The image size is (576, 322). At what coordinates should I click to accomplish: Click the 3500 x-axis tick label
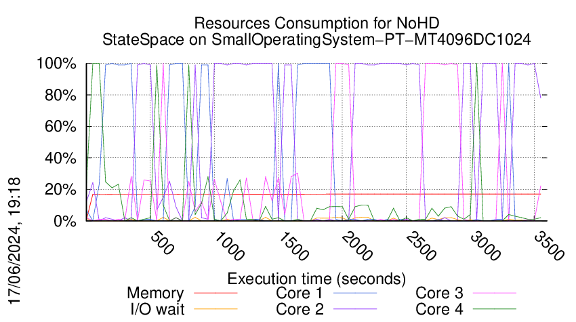tap(549, 246)
